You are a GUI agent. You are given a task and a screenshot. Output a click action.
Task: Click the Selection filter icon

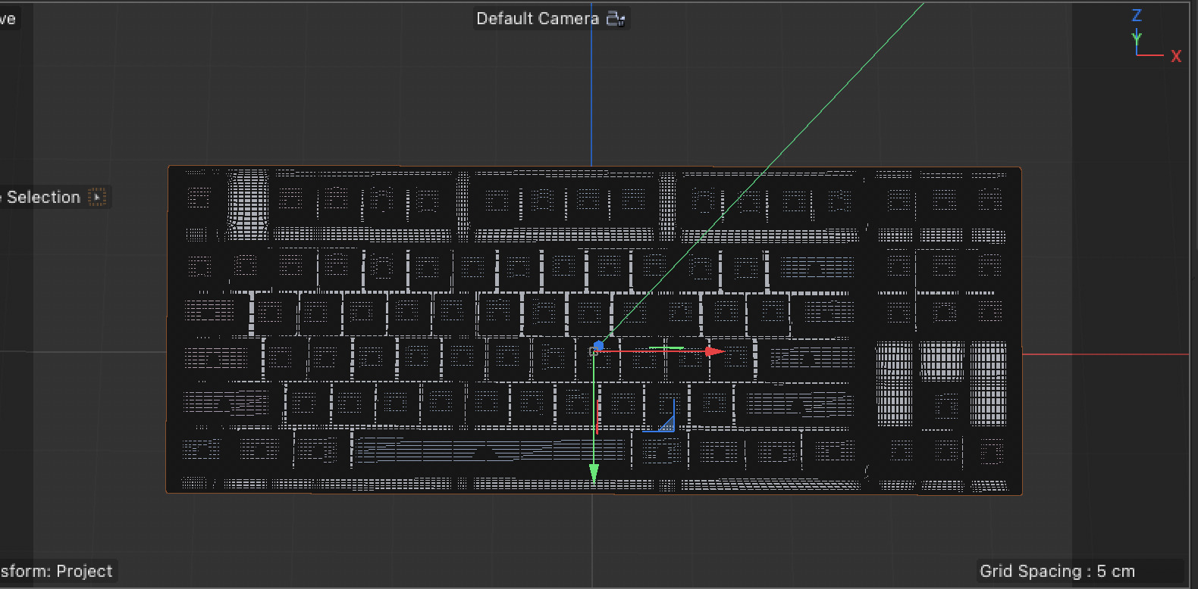pos(97,197)
